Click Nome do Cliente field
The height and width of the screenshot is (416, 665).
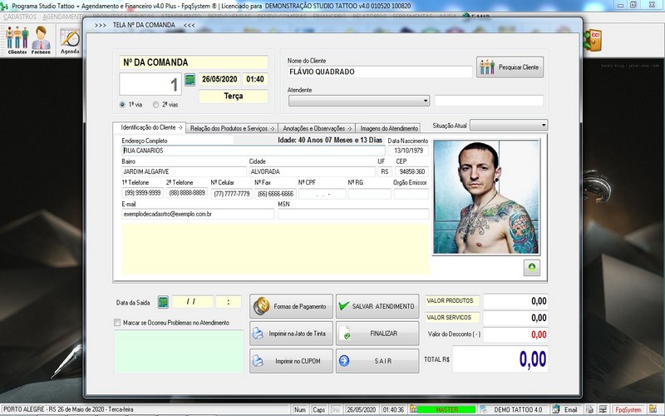click(380, 72)
